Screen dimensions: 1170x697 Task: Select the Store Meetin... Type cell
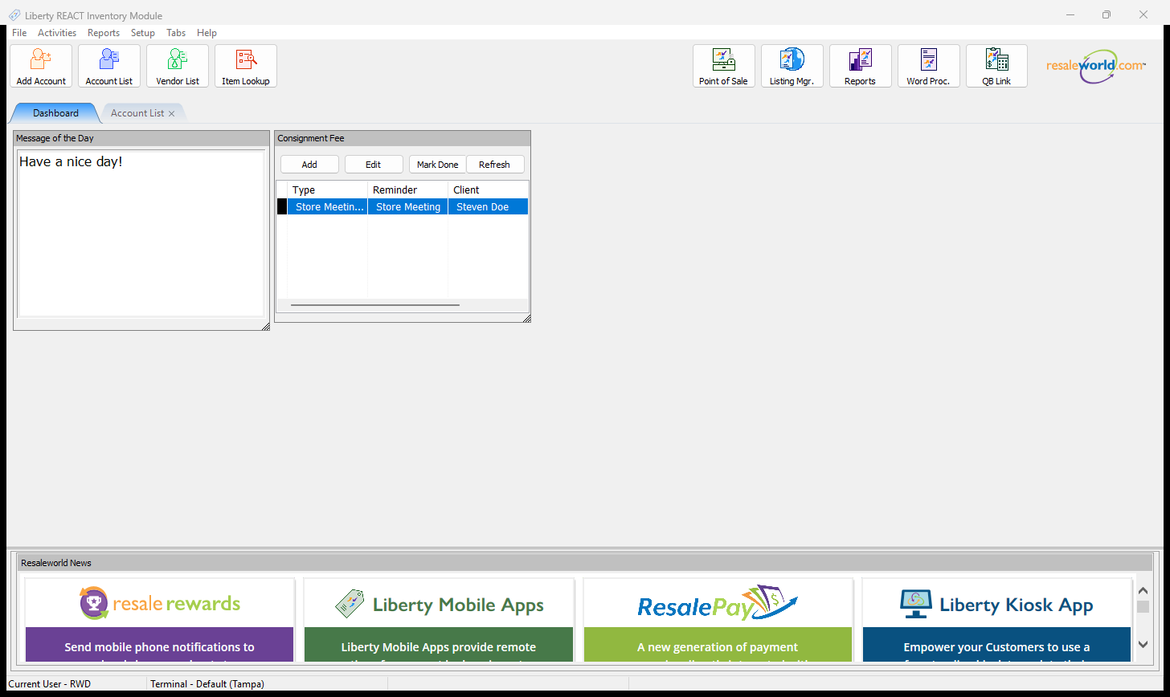[328, 206]
